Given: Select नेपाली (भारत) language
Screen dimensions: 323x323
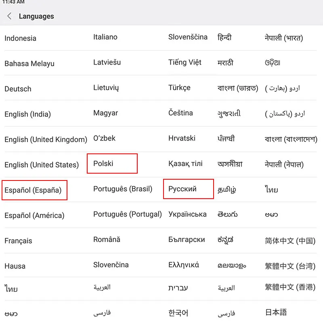Looking at the screenshot, I should click(284, 38).
